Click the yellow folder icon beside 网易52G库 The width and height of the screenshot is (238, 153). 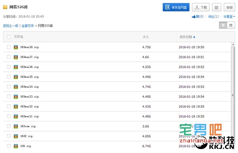[x=5, y=7]
